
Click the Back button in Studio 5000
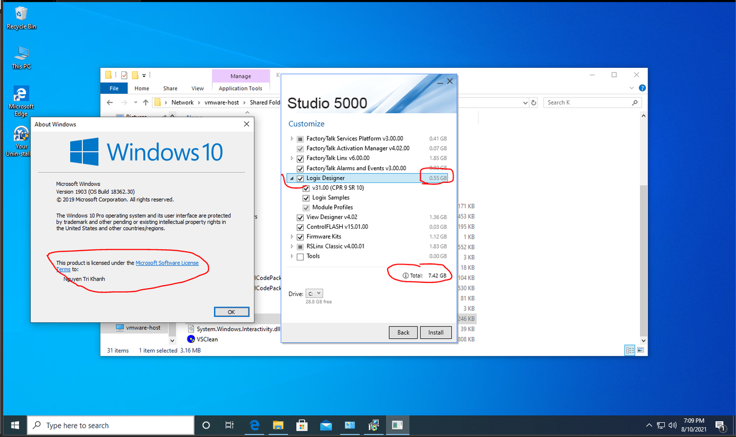[x=404, y=332]
